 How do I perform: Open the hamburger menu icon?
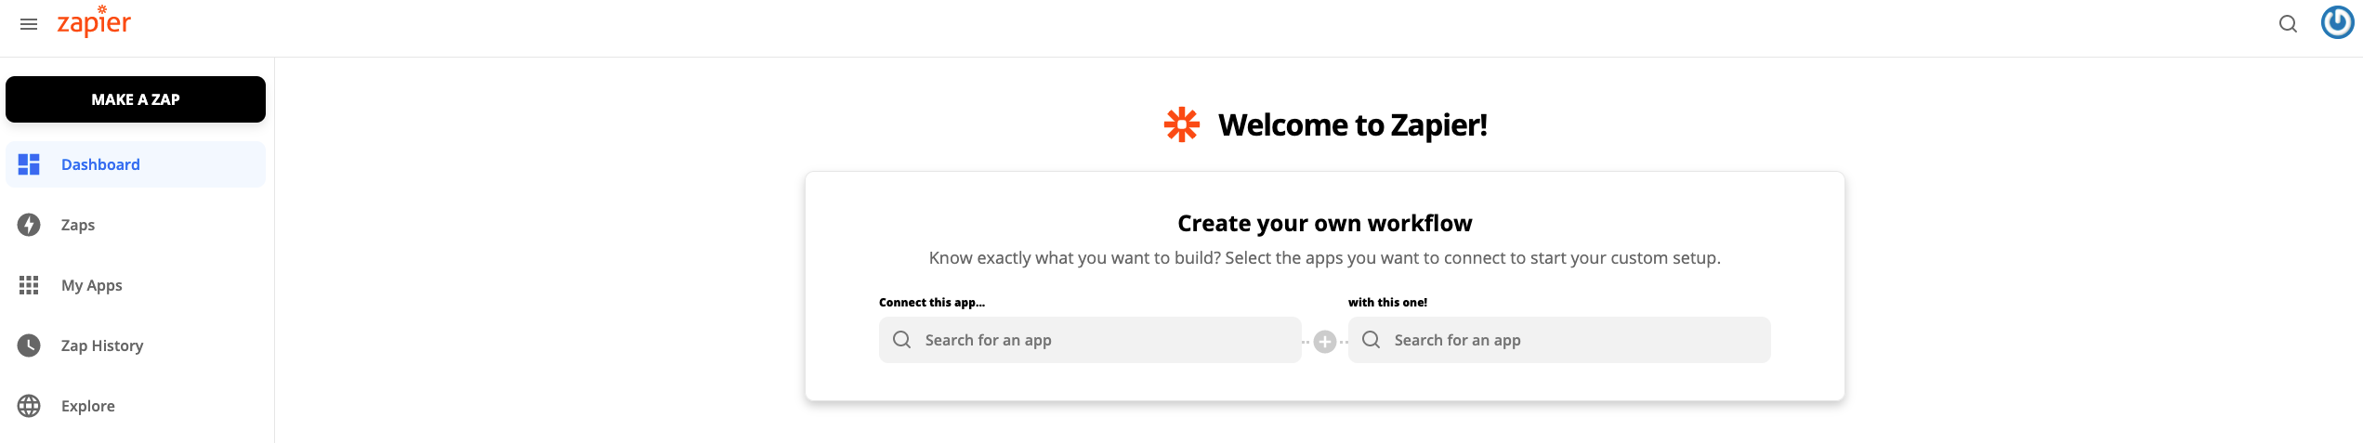pyautogui.click(x=29, y=24)
